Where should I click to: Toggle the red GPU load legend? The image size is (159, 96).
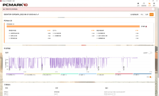(124, 74)
